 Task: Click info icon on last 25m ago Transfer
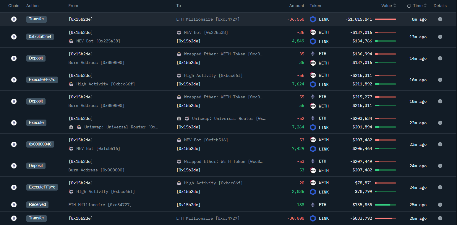coord(440,218)
